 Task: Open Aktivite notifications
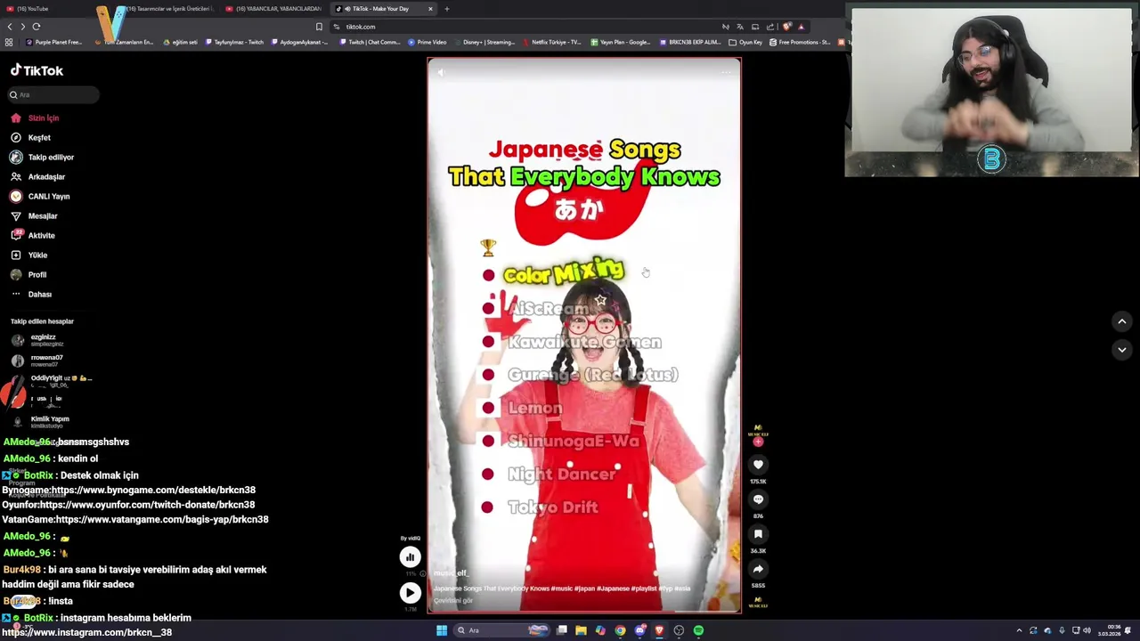pos(32,235)
